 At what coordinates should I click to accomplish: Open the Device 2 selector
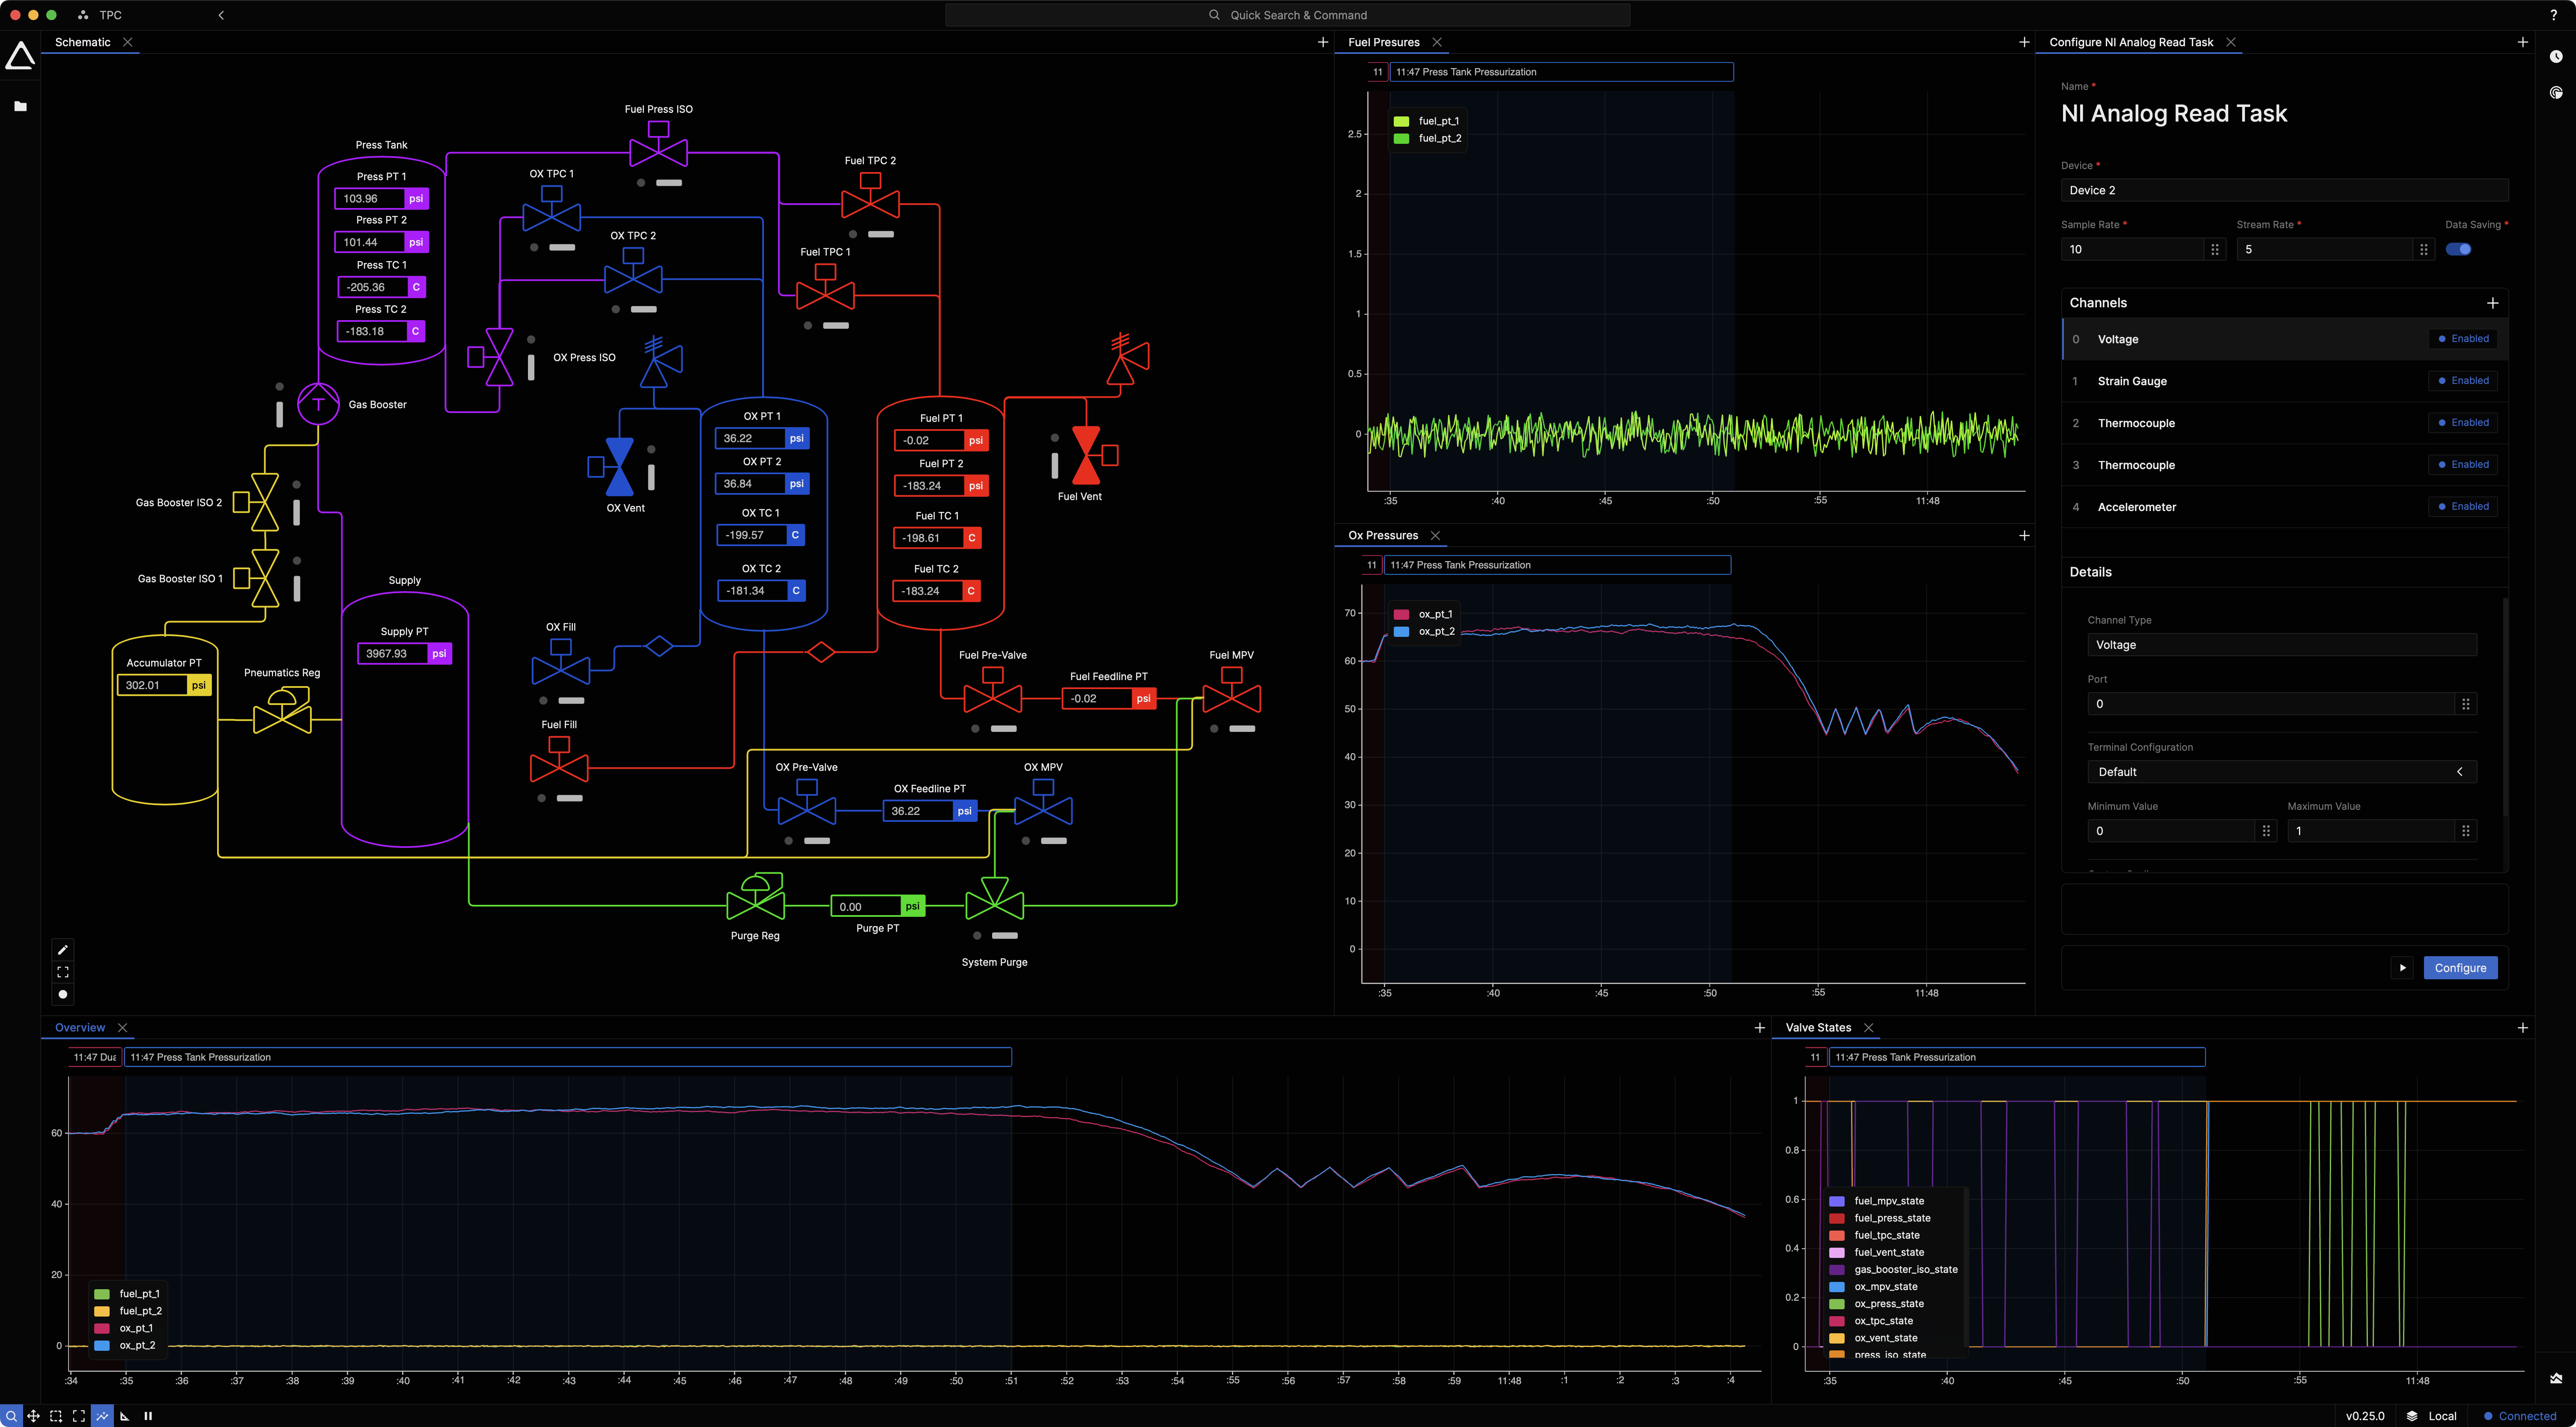click(x=2283, y=190)
